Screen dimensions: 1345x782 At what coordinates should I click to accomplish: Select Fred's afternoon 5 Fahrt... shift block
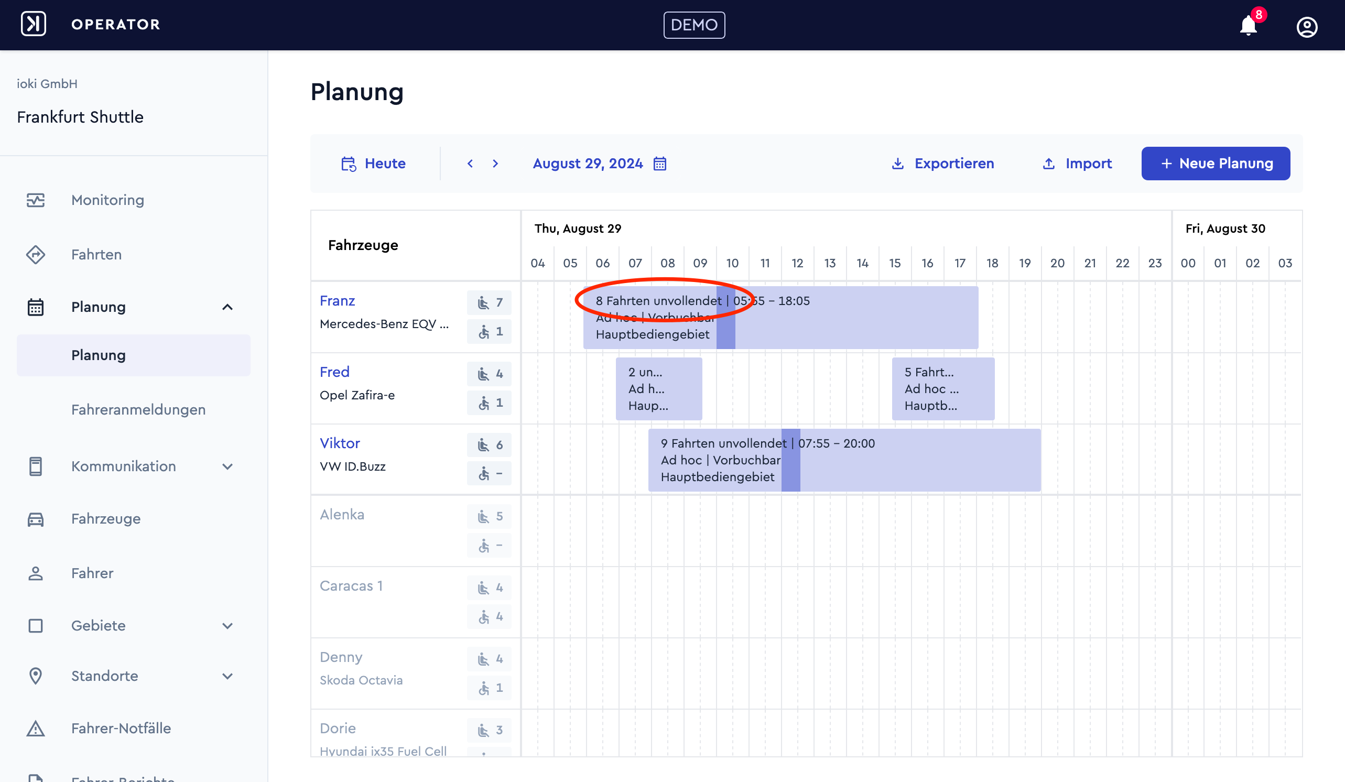click(943, 388)
